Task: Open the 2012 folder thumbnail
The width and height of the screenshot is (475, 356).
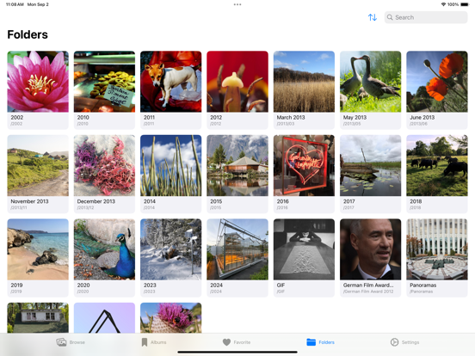Action: click(x=237, y=90)
